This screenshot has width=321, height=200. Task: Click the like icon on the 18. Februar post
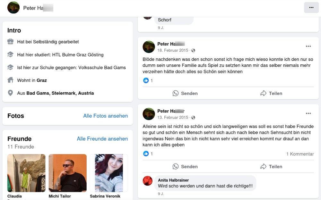[146, 80]
